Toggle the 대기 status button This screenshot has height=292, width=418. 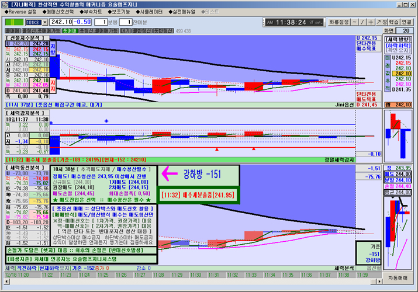(125, 31)
